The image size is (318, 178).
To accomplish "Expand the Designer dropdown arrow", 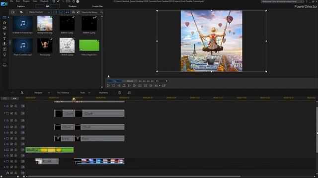I will 49,93.
